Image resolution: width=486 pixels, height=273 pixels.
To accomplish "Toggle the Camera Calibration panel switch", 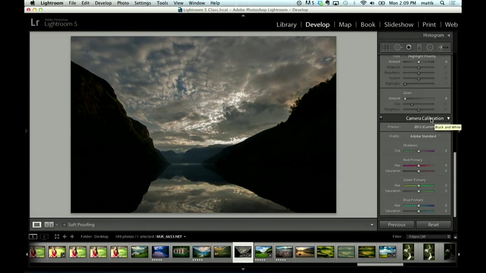I will 381,118.
